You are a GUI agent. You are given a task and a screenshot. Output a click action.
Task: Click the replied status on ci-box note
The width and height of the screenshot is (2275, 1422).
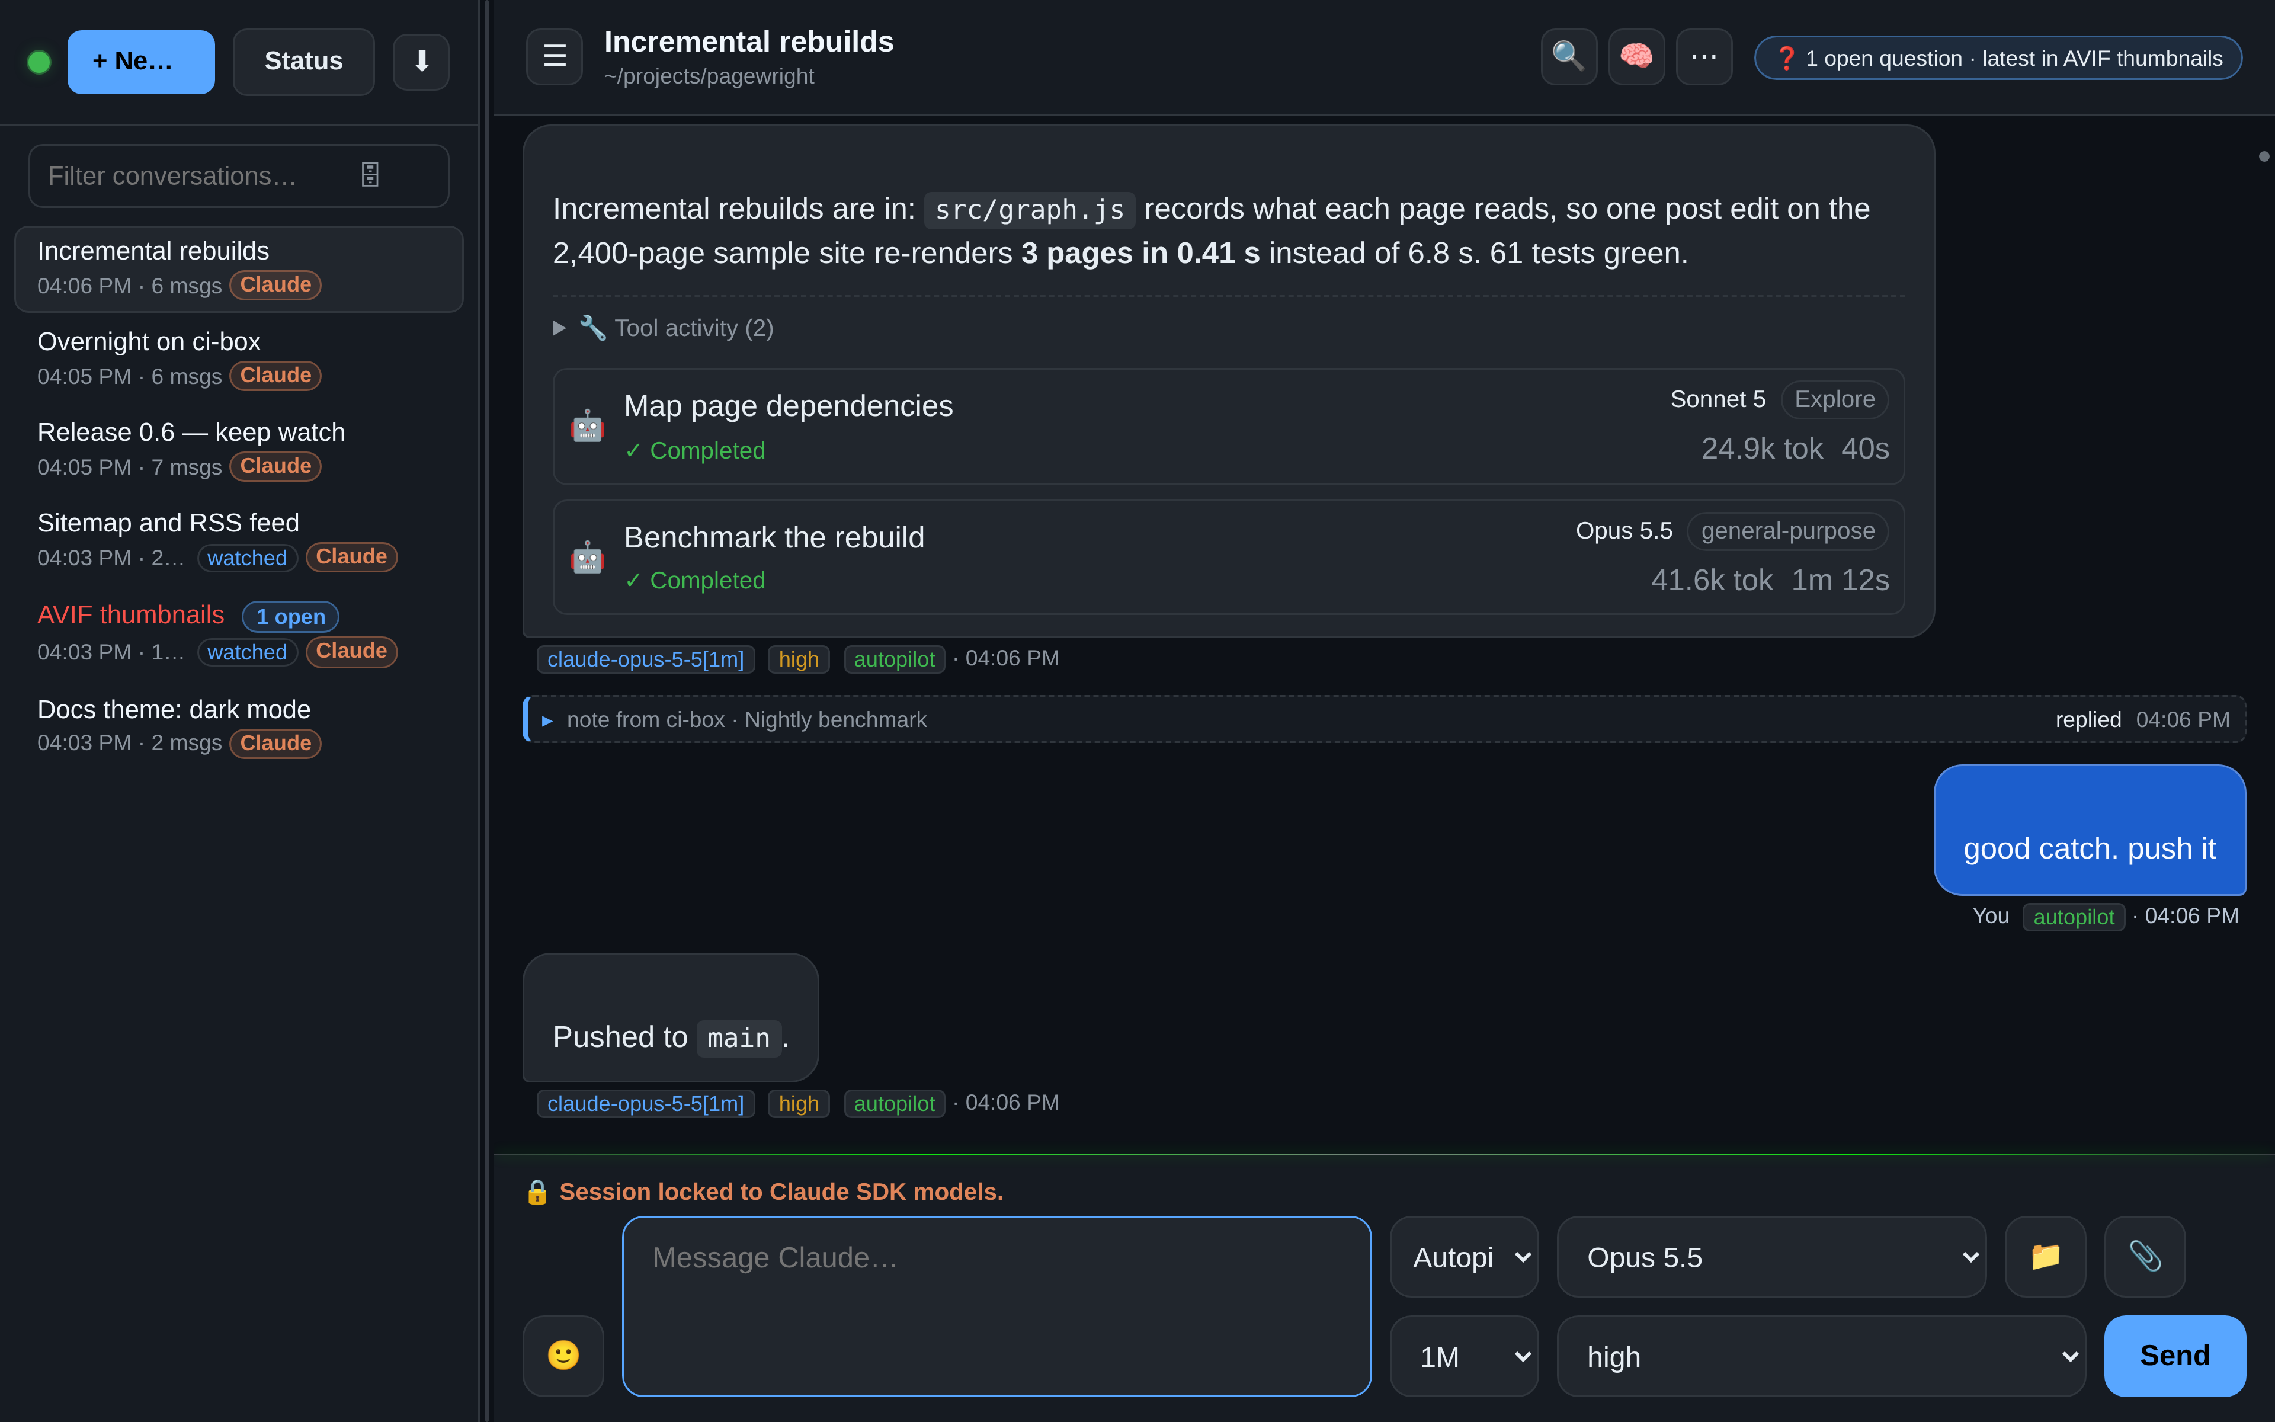click(2088, 719)
